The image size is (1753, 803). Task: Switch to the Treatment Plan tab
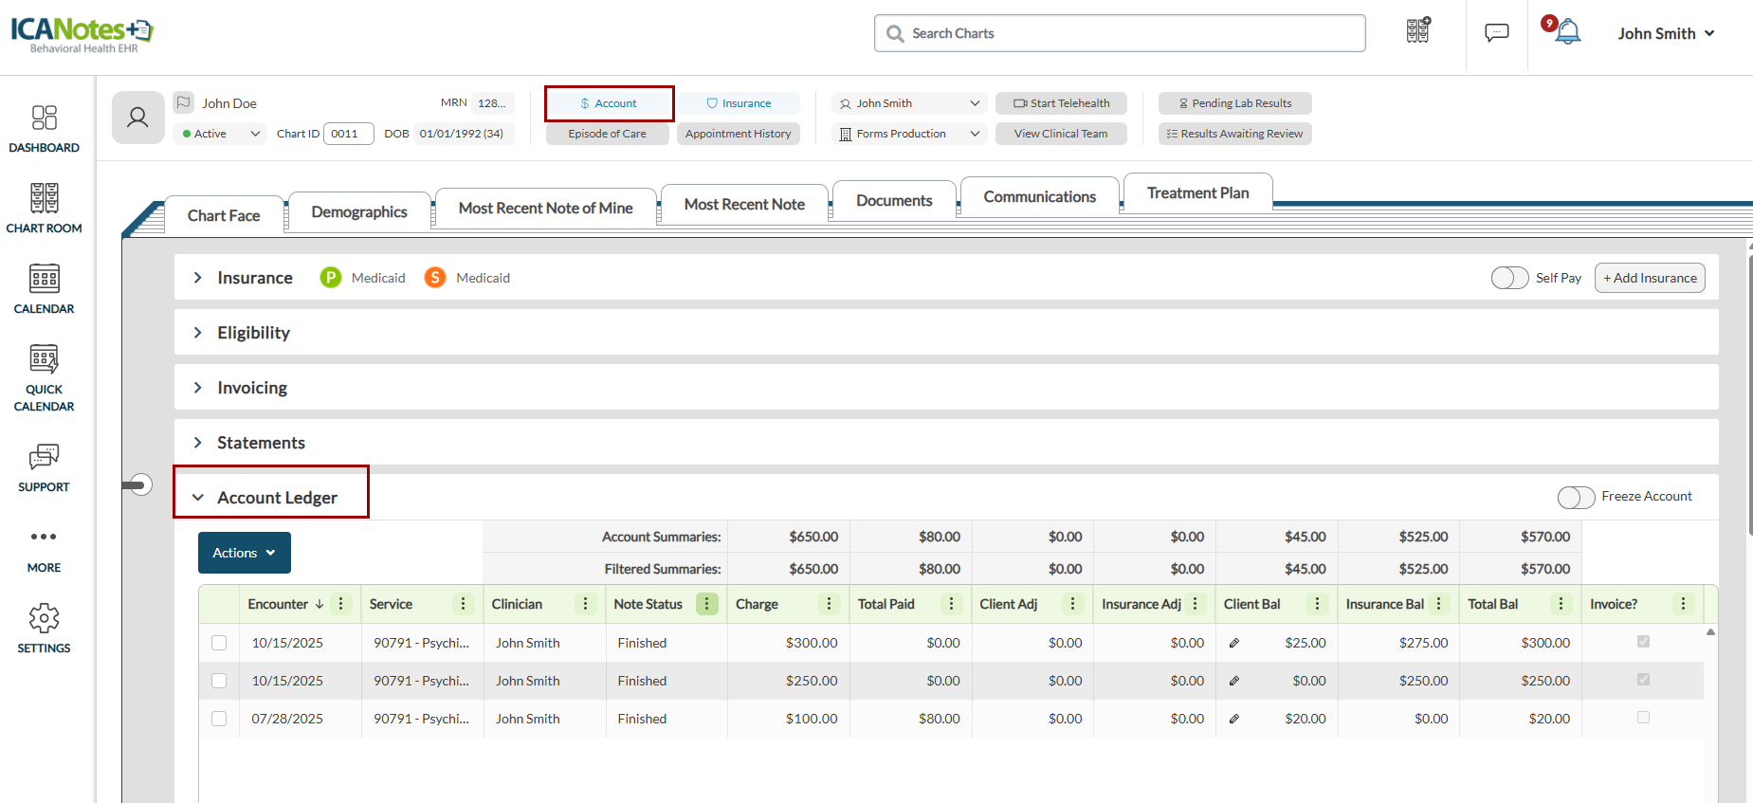coord(1197,193)
